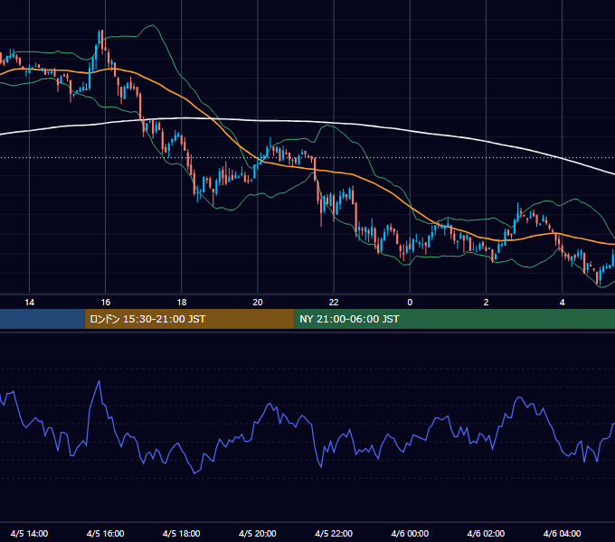The width and height of the screenshot is (615, 542).
Task: Click the 4/5 20:00 date label
Action: pyautogui.click(x=258, y=533)
